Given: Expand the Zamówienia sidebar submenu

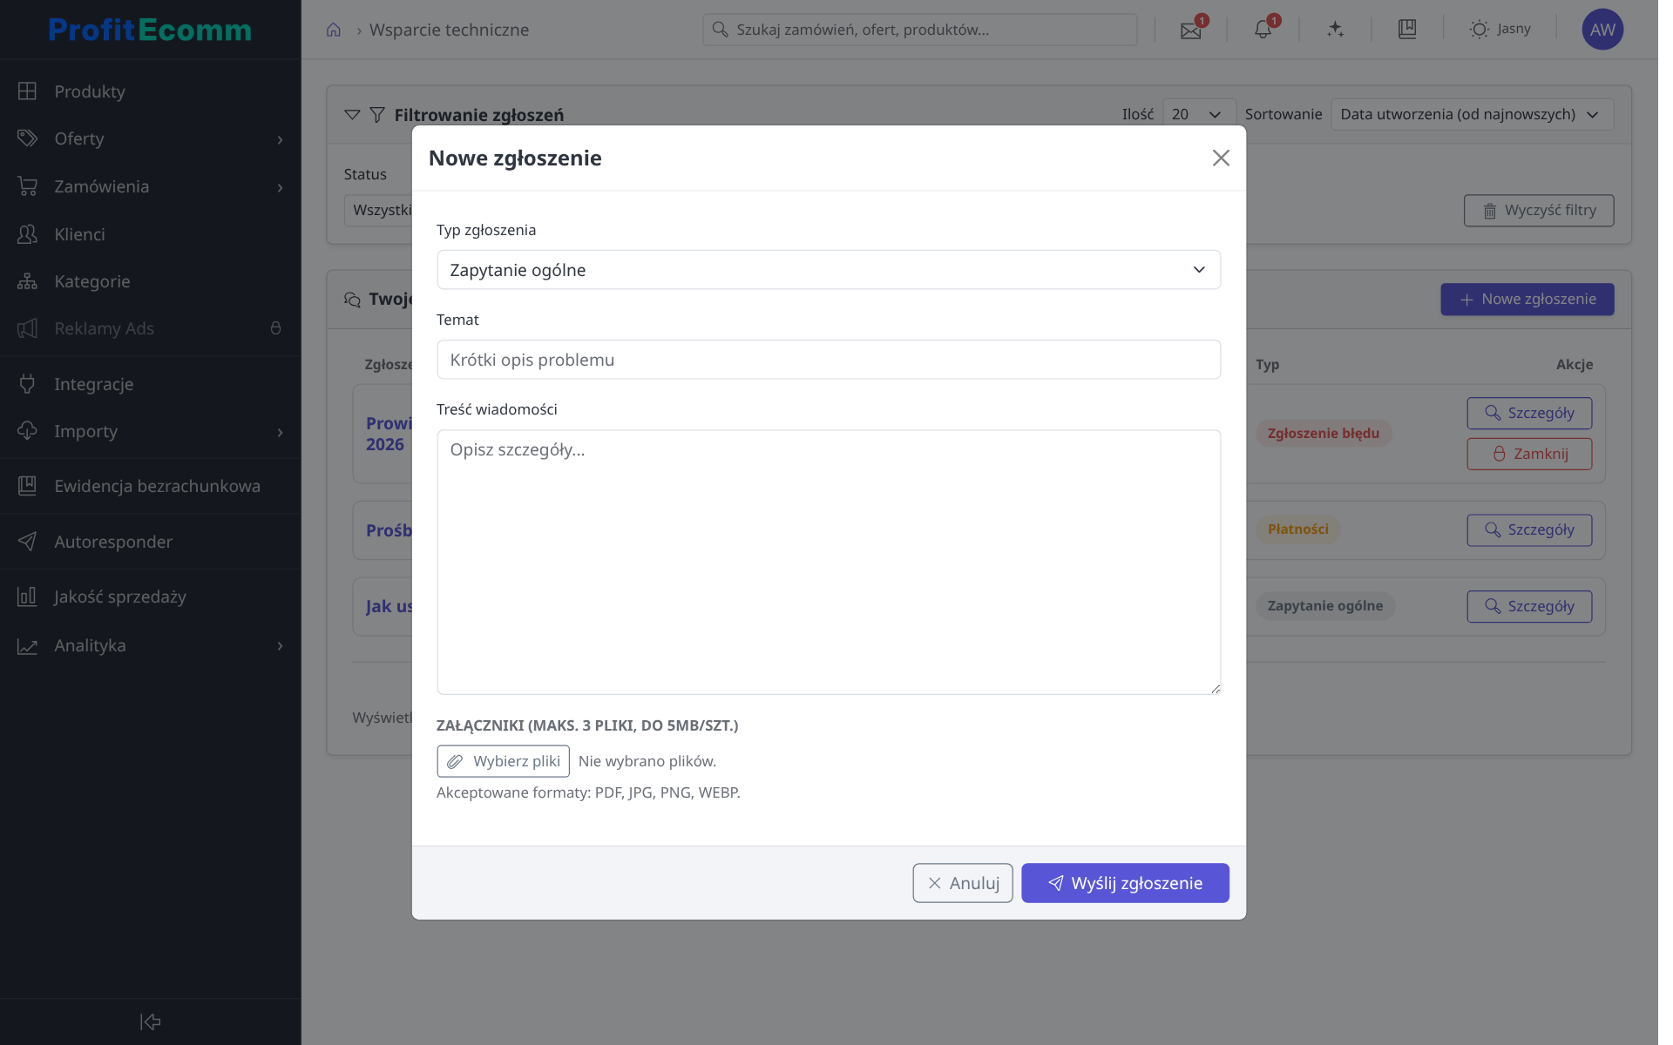Looking at the screenshot, I should (x=280, y=187).
